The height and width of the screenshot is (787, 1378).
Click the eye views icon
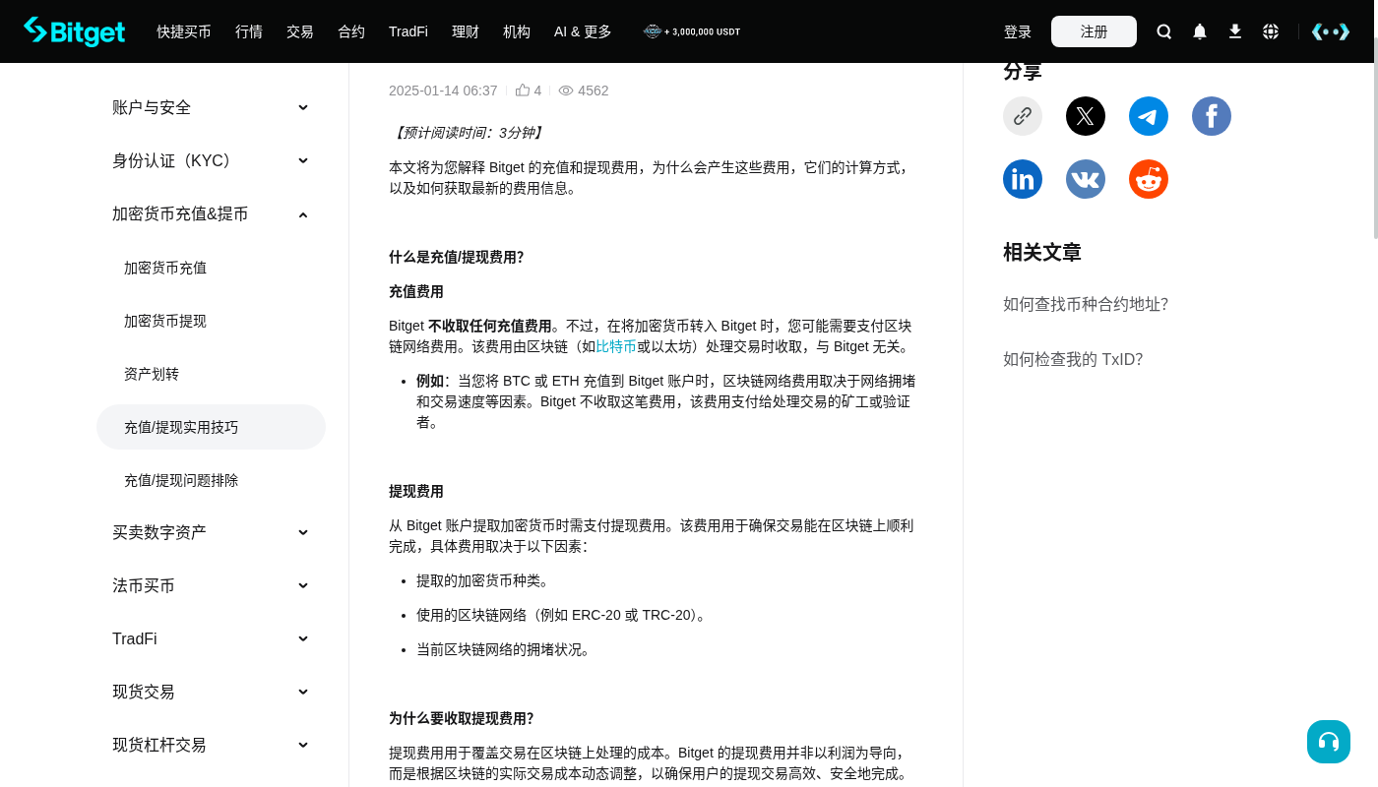[x=566, y=91]
